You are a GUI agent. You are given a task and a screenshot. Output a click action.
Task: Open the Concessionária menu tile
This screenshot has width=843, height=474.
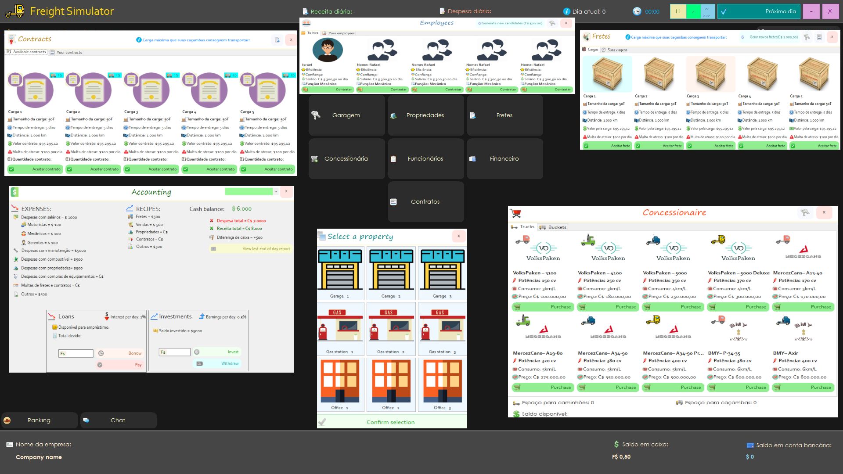coord(346,159)
